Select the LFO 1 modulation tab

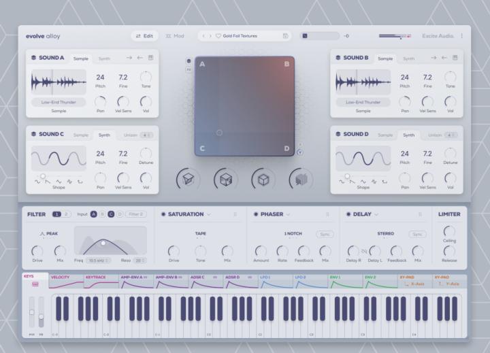[276, 282]
